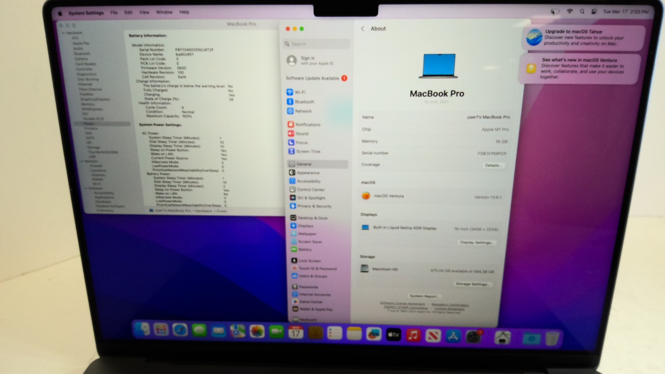665x374 pixels.
Task: Select Focus in the sidebar
Action: pyautogui.click(x=298, y=143)
